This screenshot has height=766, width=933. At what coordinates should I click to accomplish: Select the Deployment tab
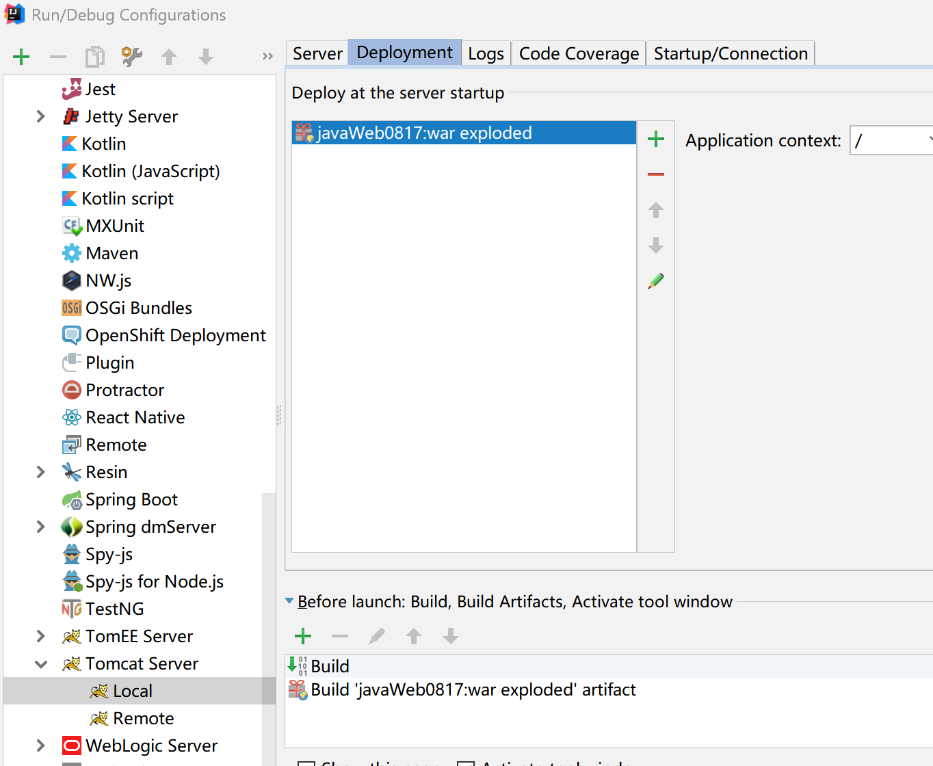point(404,53)
